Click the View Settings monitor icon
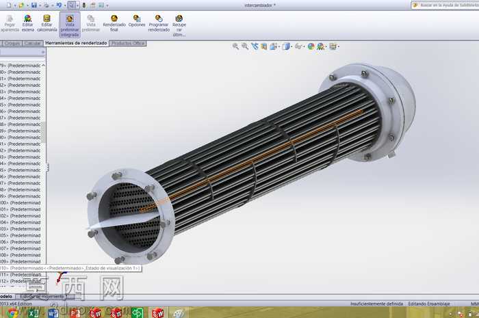This screenshot has width=479, height=318. point(333,47)
